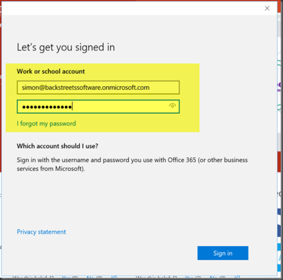Click the 'Office 365' text in the help paragraph

coord(182,160)
